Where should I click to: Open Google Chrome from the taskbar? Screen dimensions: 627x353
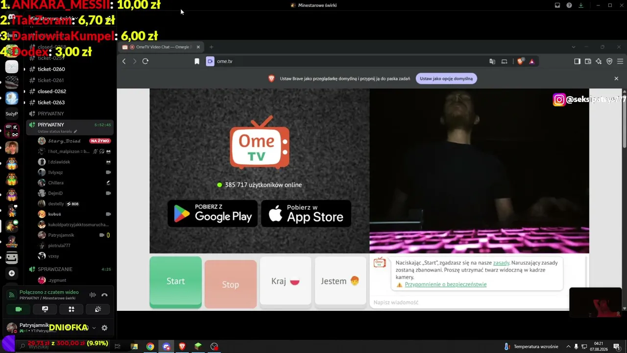[x=150, y=347]
